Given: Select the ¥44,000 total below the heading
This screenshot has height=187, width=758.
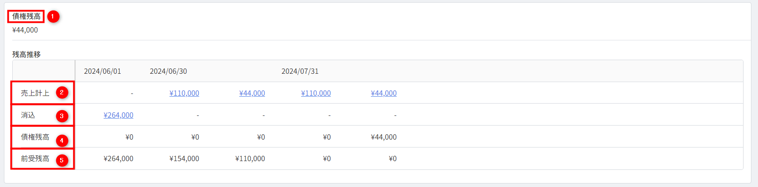Looking at the screenshot, I should (25, 30).
